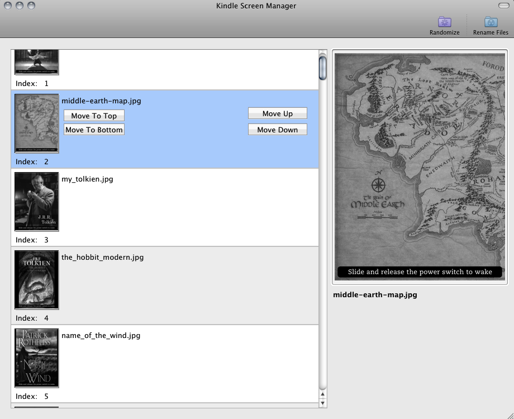The image size is (514, 419).
Task: Move the selected image up
Action: [x=277, y=113]
